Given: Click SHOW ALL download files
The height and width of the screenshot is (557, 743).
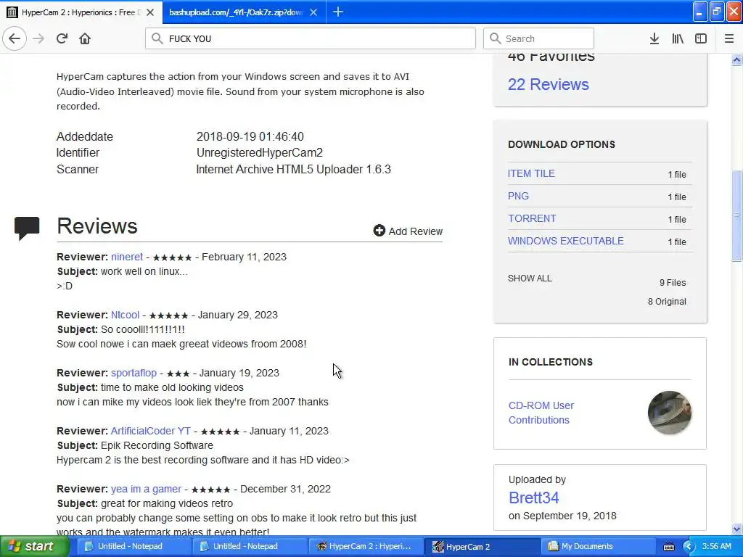Looking at the screenshot, I should pyautogui.click(x=530, y=278).
